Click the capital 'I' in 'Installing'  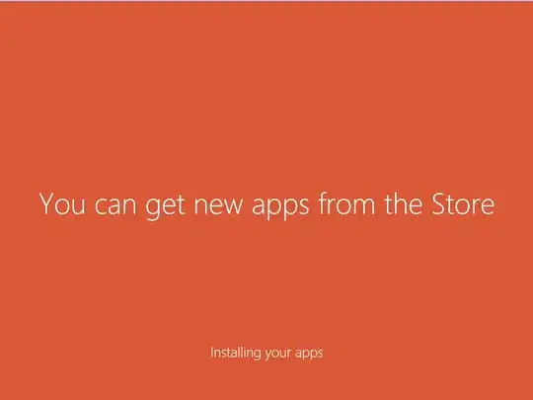211,352
